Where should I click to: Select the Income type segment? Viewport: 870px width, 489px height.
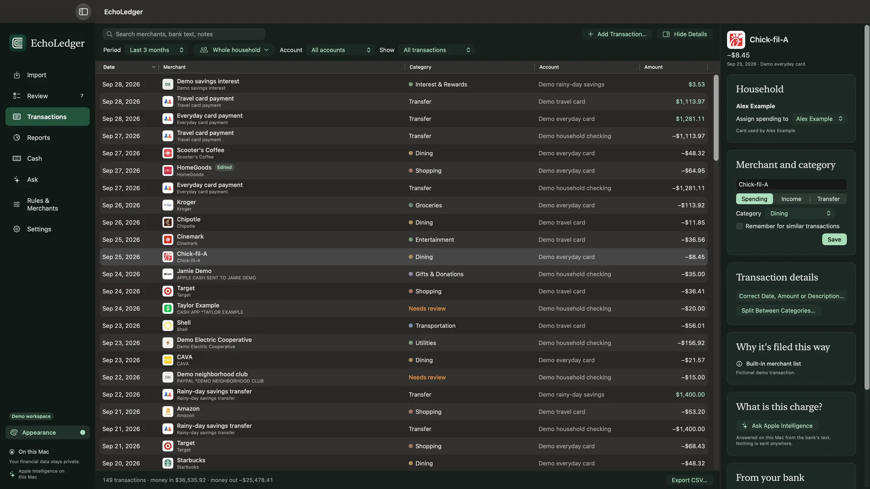click(x=791, y=199)
